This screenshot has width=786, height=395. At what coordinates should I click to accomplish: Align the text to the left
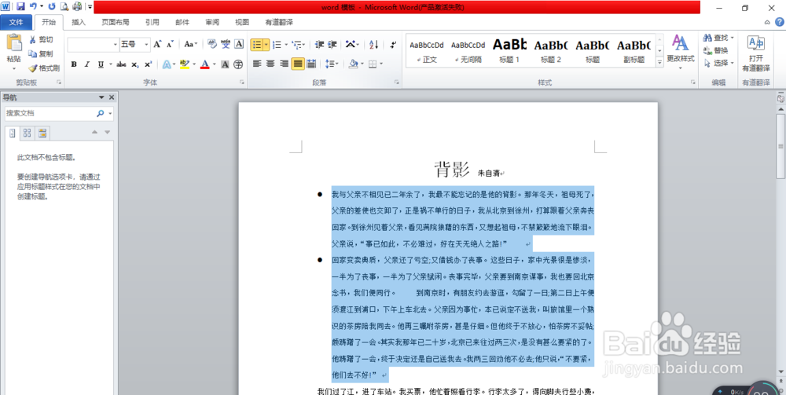pos(257,64)
